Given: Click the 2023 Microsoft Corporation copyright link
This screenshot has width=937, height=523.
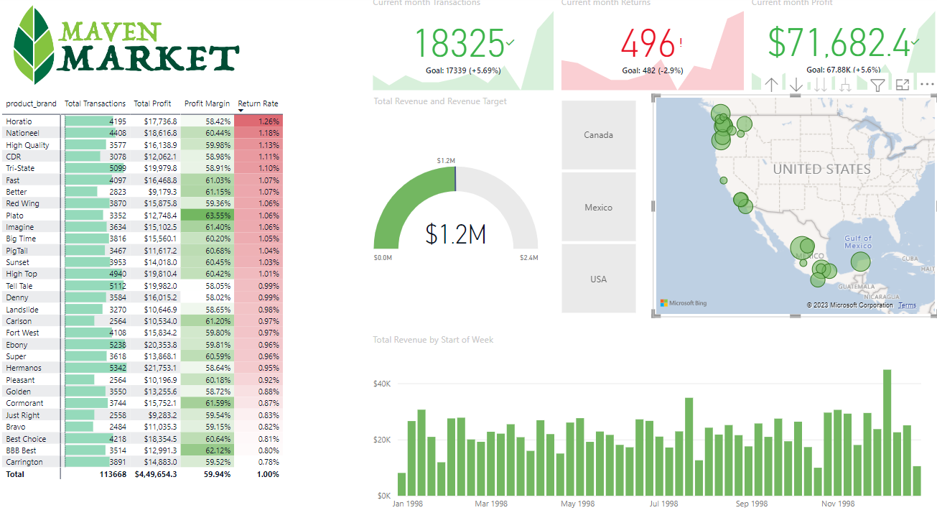Looking at the screenshot, I should pos(851,305).
